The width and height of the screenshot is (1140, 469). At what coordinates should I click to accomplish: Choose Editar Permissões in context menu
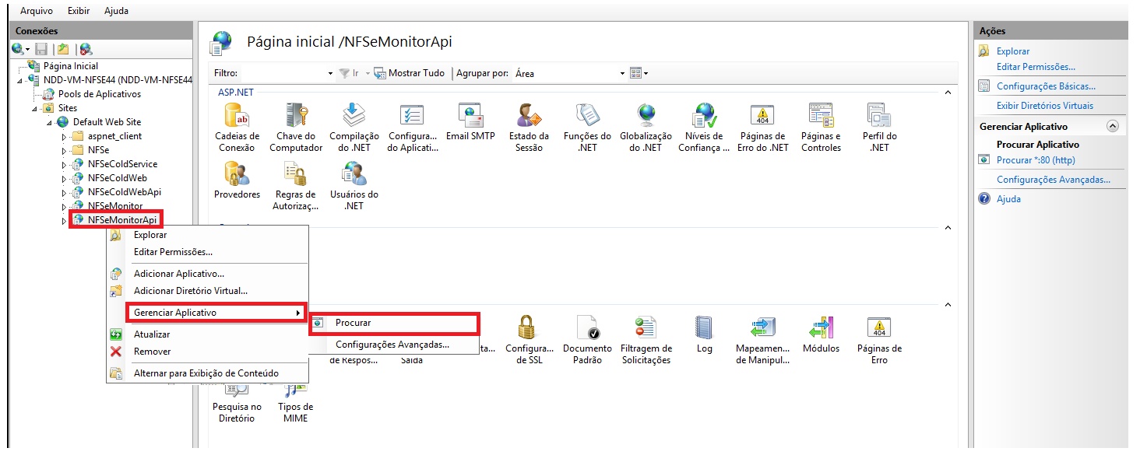click(x=207, y=252)
